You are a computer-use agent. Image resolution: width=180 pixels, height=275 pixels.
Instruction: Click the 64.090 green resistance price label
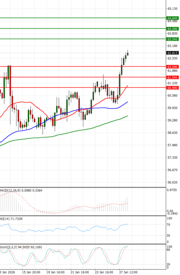(172, 29)
